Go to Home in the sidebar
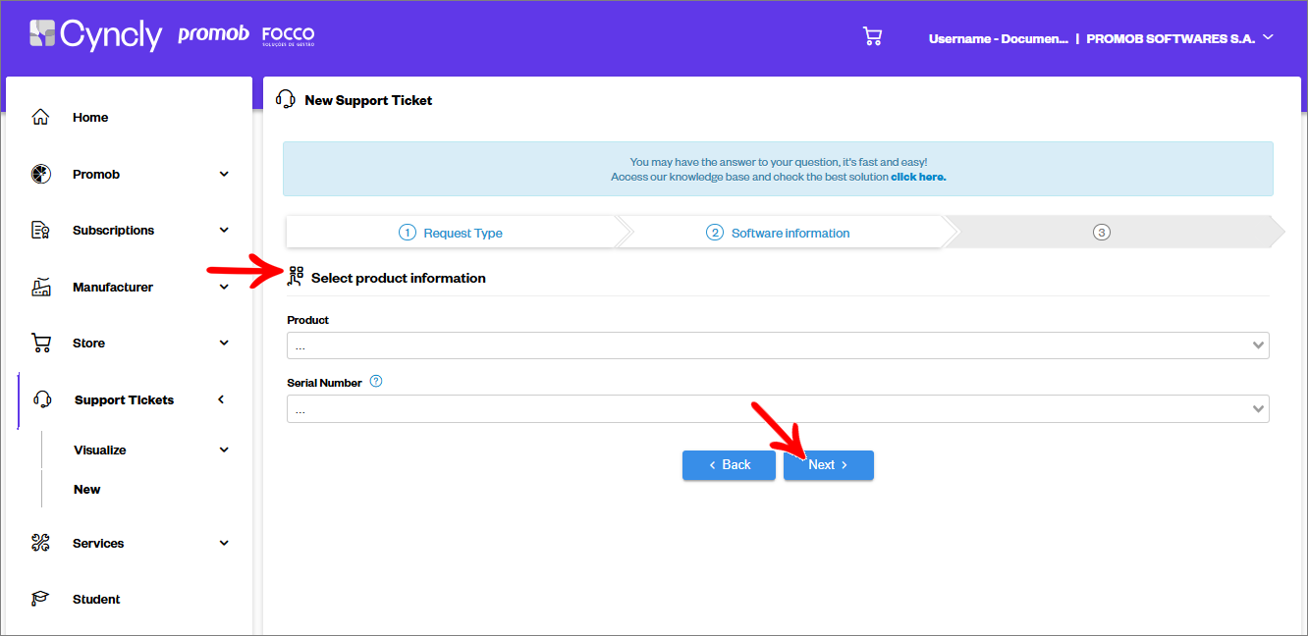 90,118
